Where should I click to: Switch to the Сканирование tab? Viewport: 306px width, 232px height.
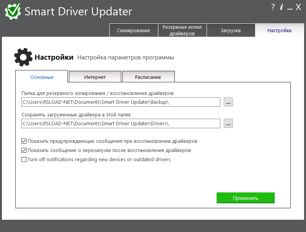[133, 30]
